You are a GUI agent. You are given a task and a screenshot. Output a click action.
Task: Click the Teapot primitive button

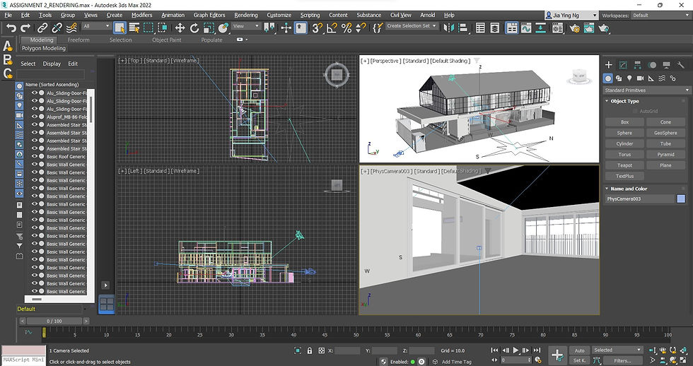pos(624,165)
